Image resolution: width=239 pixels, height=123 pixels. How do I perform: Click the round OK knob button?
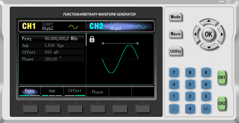point(209,34)
